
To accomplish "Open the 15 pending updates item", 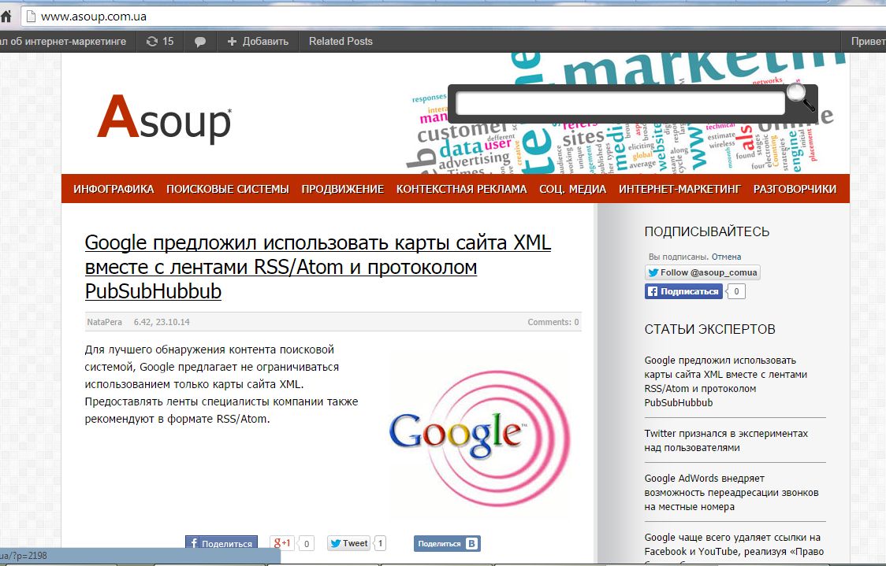I will tap(160, 41).
